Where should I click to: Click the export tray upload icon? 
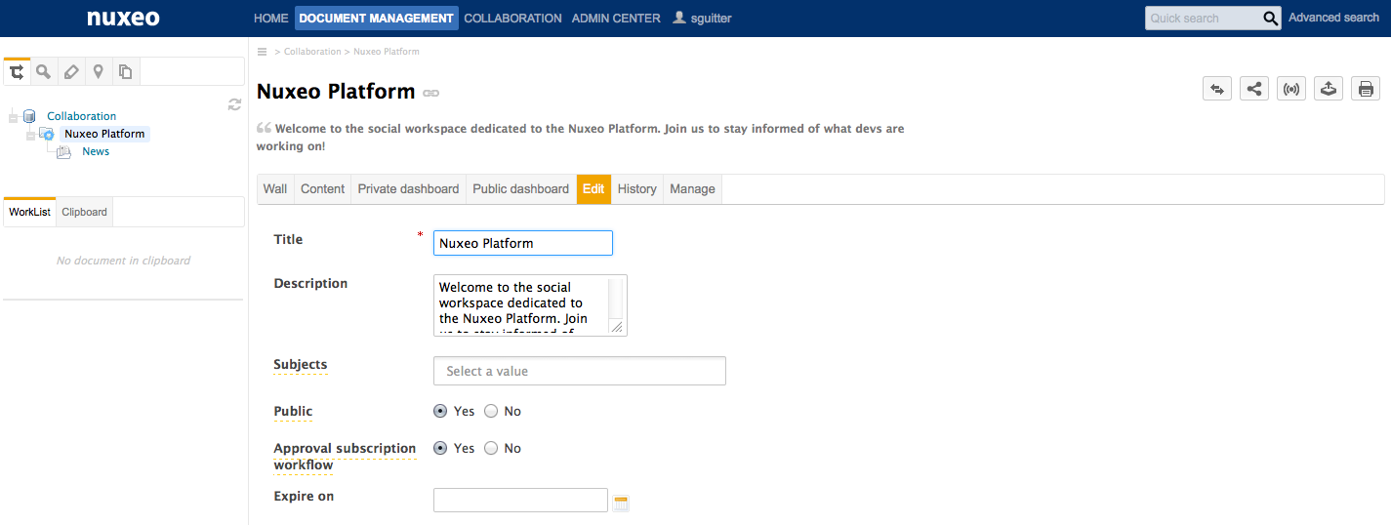1329,89
